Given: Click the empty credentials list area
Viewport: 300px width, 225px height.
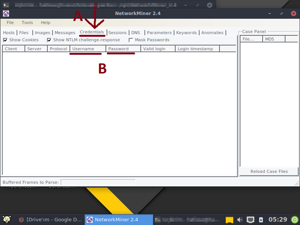Looking at the screenshot, I should coord(119,114).
